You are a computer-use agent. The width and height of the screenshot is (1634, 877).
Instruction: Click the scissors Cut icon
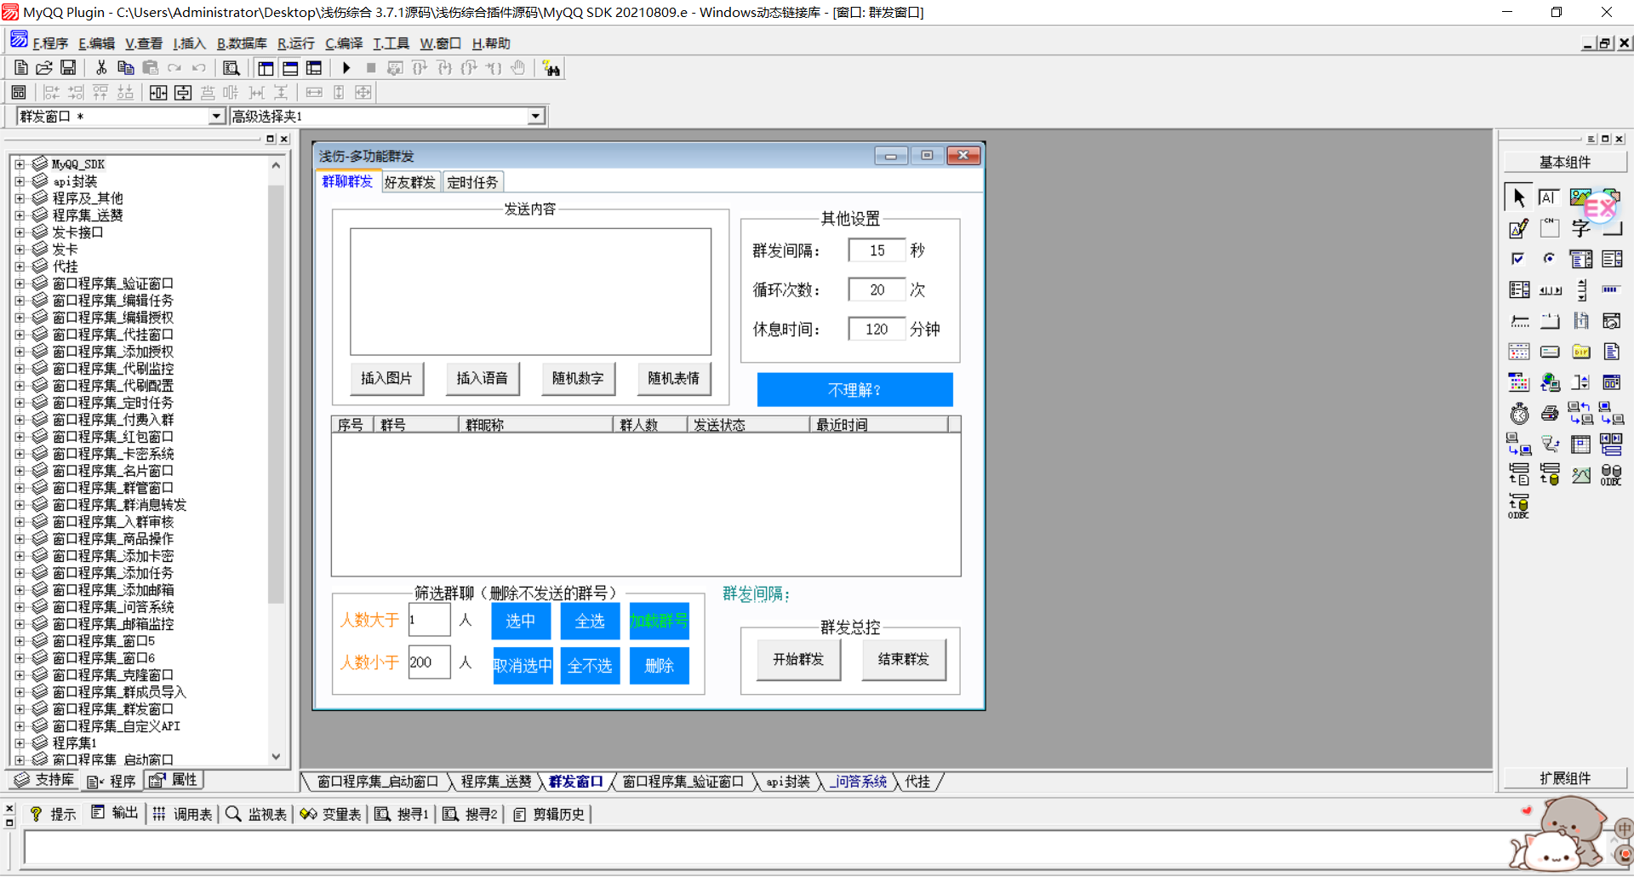click(101, 68)
